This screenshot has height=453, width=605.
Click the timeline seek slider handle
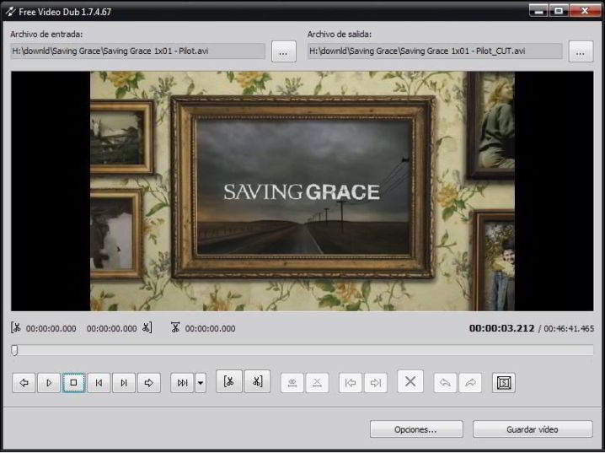coord(14,350)
